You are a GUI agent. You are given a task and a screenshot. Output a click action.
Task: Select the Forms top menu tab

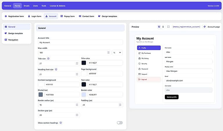[17, 6]
